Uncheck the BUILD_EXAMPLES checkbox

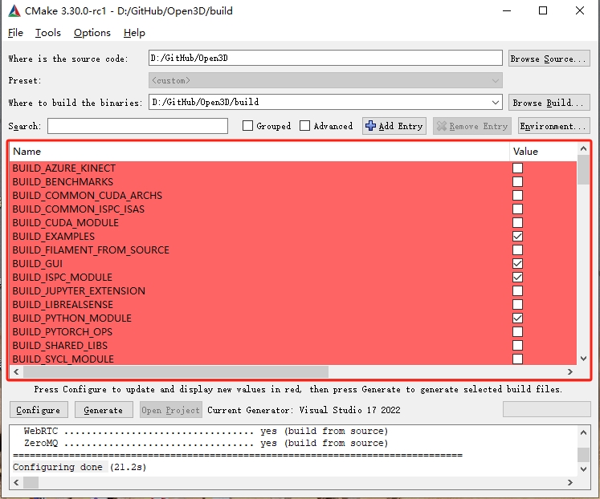(x=517, y=236)
